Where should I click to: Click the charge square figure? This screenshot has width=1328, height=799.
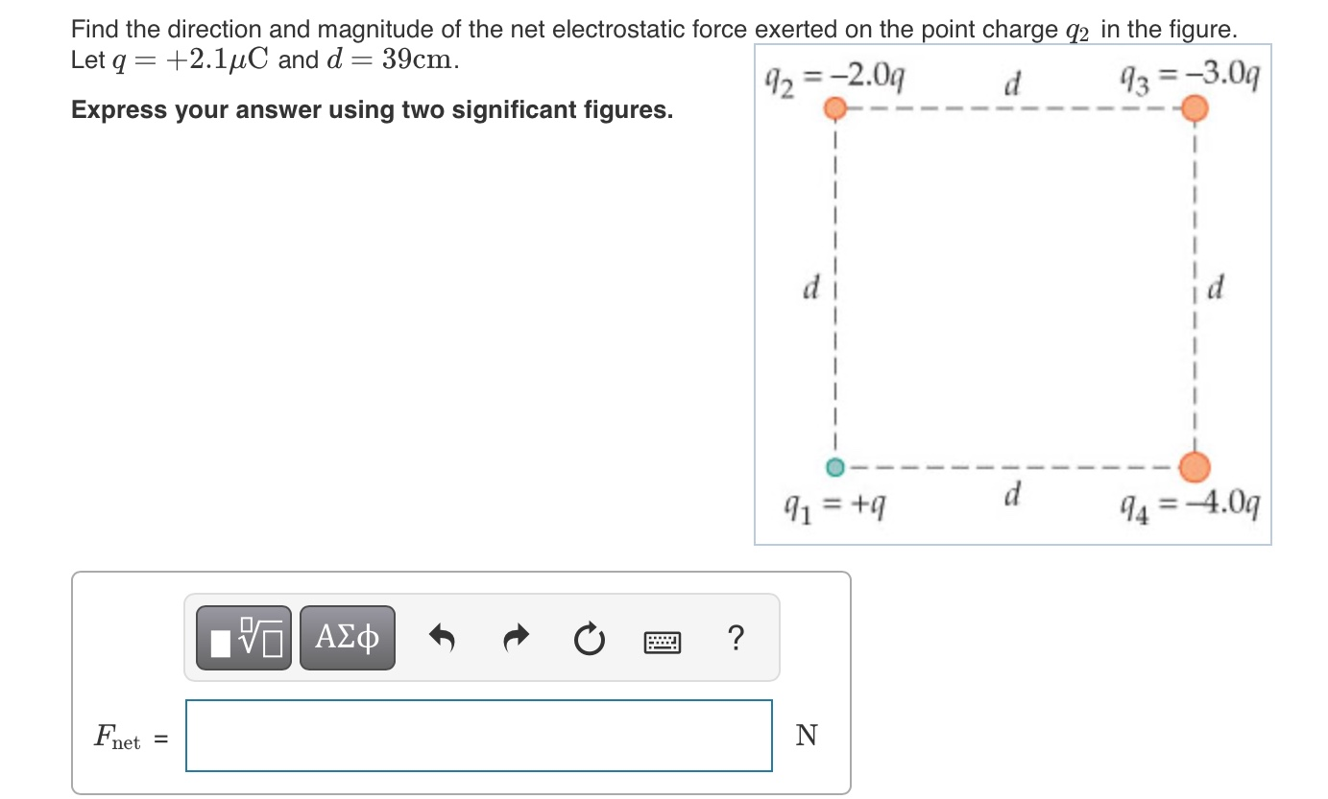1013,293
